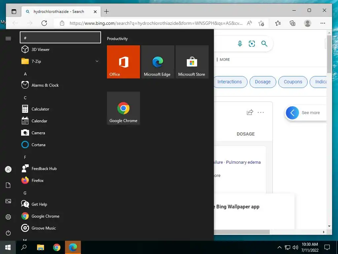Open the notification center icon
This screenshot has height=254, width=338.
coord(327,247)
